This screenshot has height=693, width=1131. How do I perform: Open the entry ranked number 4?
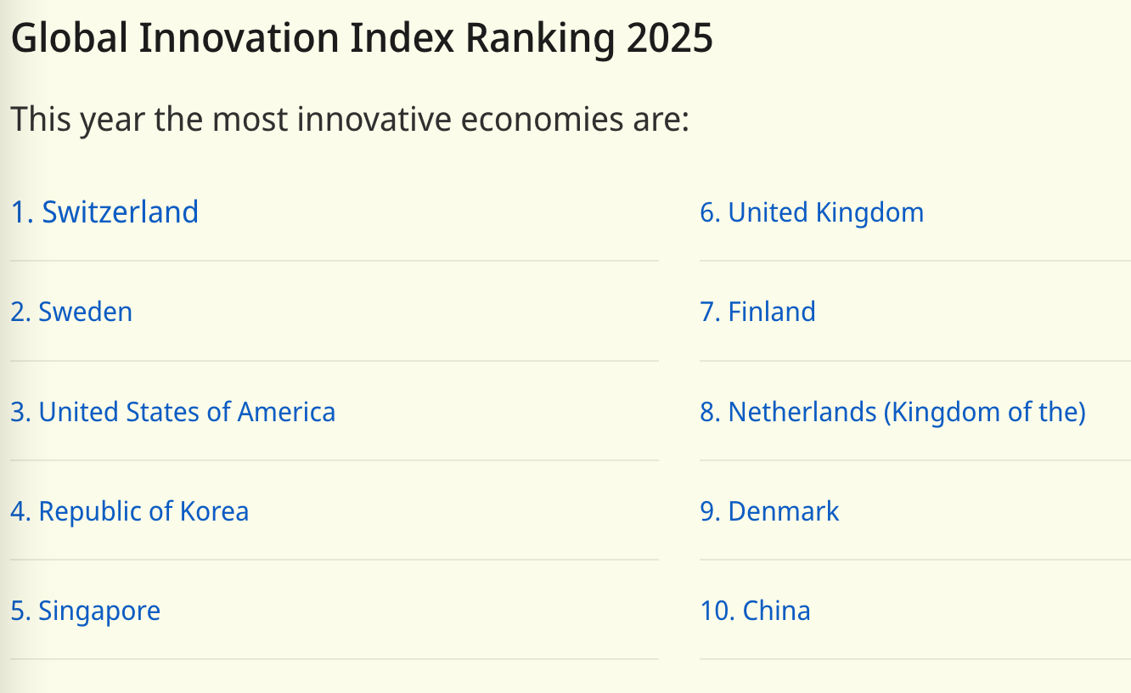[130, 511]
